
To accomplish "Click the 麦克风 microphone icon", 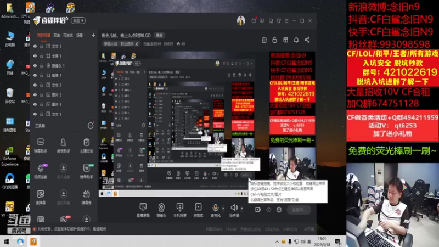I will tap(215, 207).
